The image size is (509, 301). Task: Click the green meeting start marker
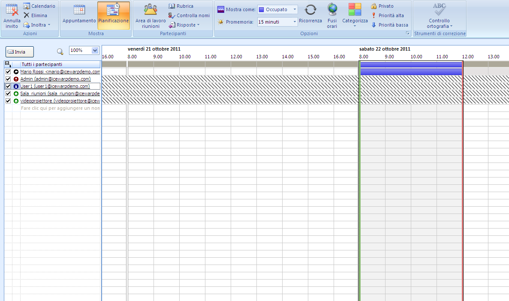(359, 181)
